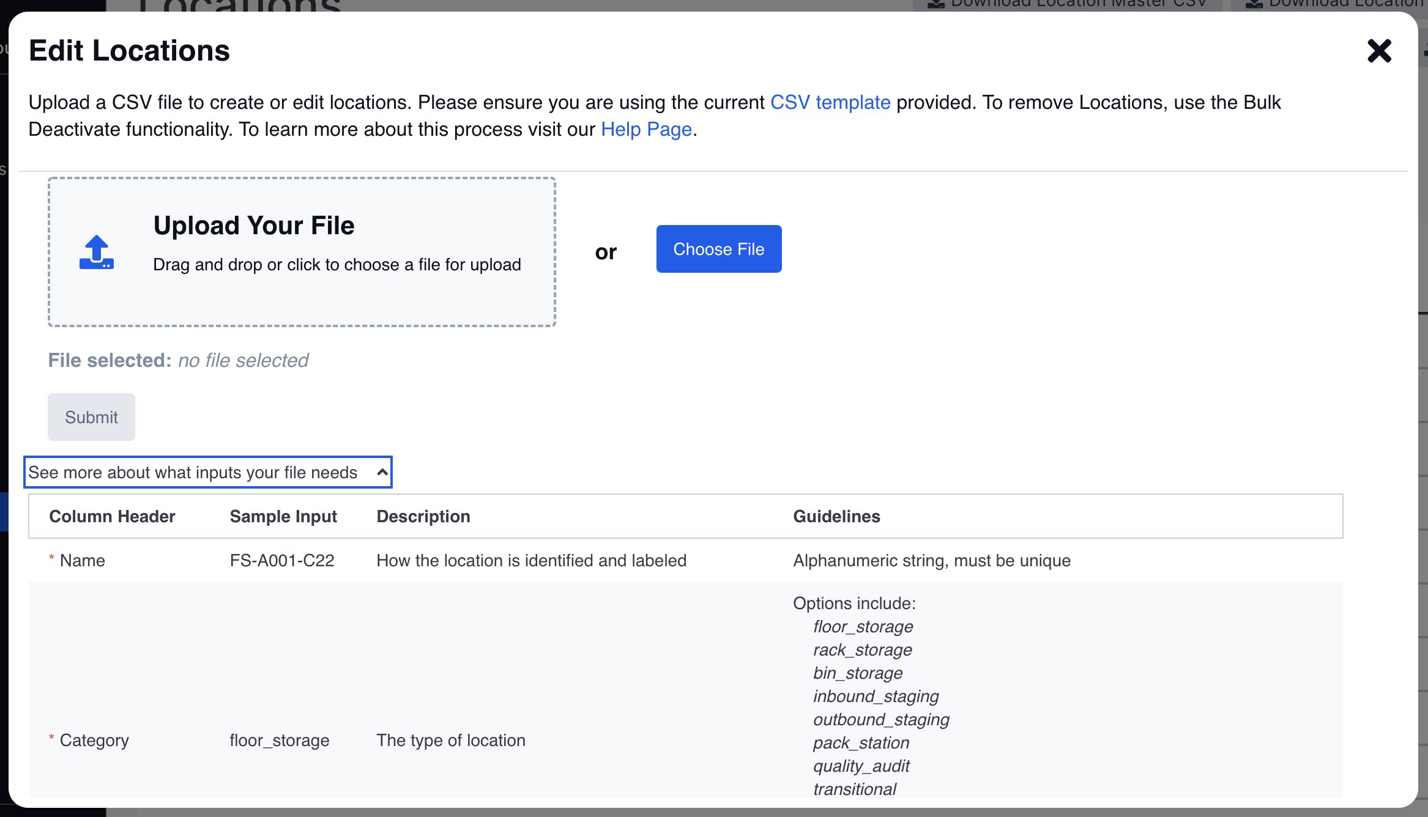1428x817 pixels.
Task: Click the Upload Your File drop zone
Action: [x=302, y=252]
